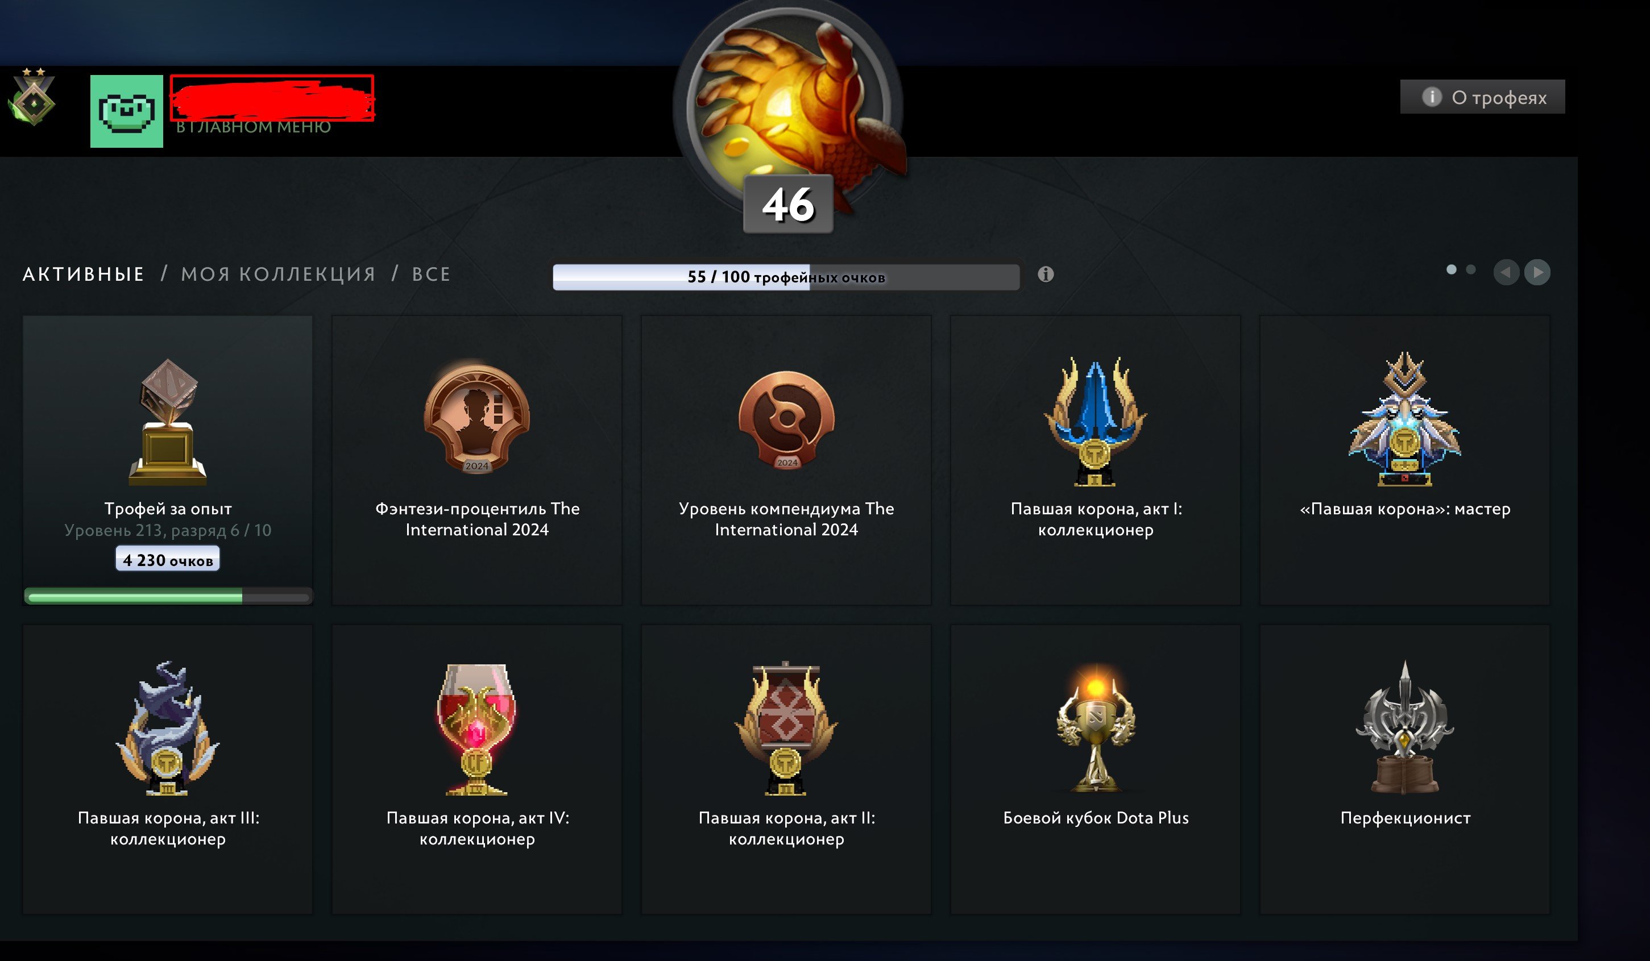The width and height of the screenshot is (1650, 961).
Task: Click the green player avatar
Action: (126, 111)
